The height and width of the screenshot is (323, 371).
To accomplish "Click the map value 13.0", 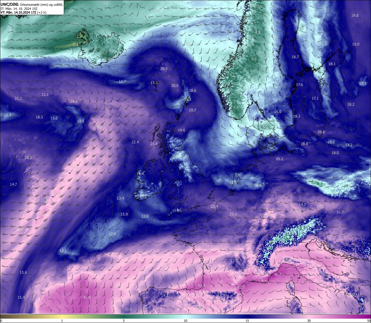I will (x=331, y=142).
